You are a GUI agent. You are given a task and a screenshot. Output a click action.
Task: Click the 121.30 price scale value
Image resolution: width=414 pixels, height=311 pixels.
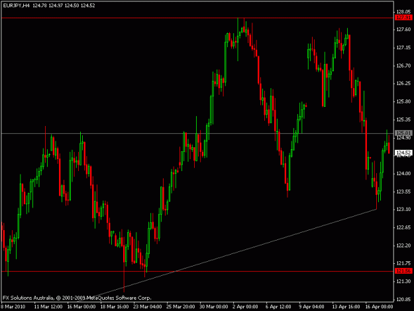click(x=403, y=281)
